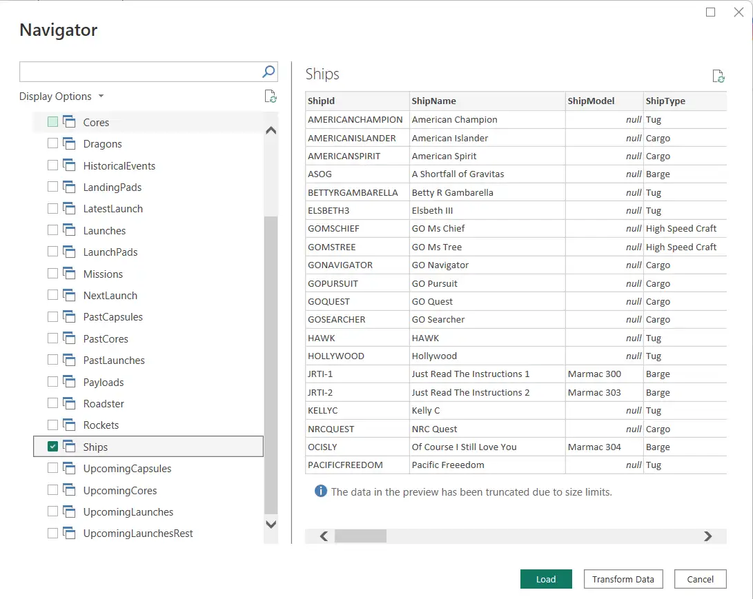Click the 'A Shortfall of Gravitas' cell
The image size is (753, 599).
487,174
